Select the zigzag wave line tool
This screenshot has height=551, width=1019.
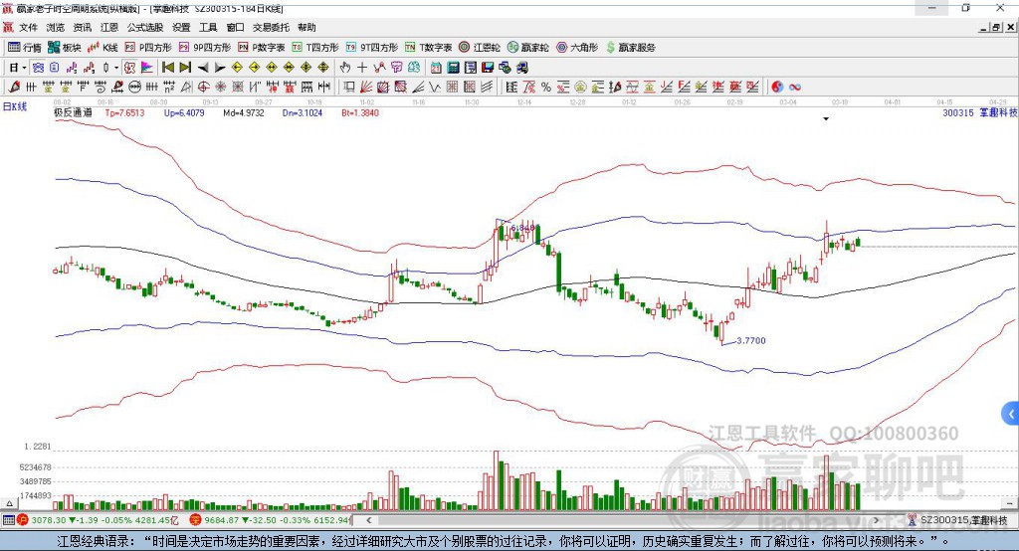pos(434,88)
